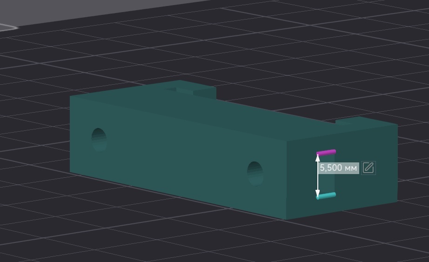Click the left end edge of the teal block
This screenshot has height=262, width=429.
(70, 134)
